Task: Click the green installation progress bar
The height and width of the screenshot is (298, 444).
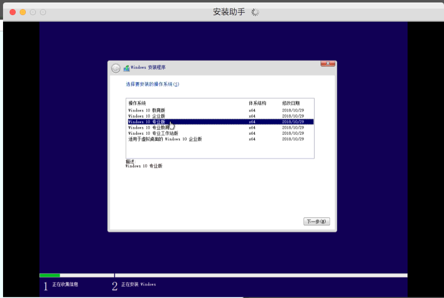Action: [51, 276]
